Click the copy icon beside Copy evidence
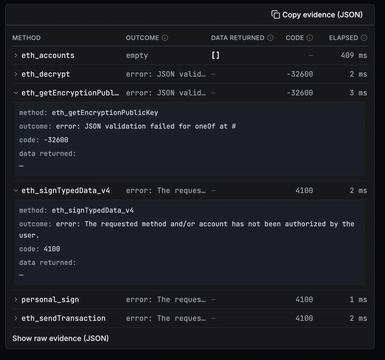Screen dimensions: 385x360 pyautogui.click(x=275, y=14)
